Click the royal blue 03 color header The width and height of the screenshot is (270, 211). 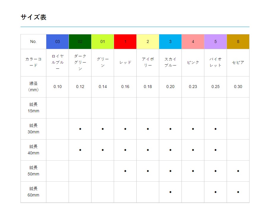pyautogui.click(x=57, y=41)
